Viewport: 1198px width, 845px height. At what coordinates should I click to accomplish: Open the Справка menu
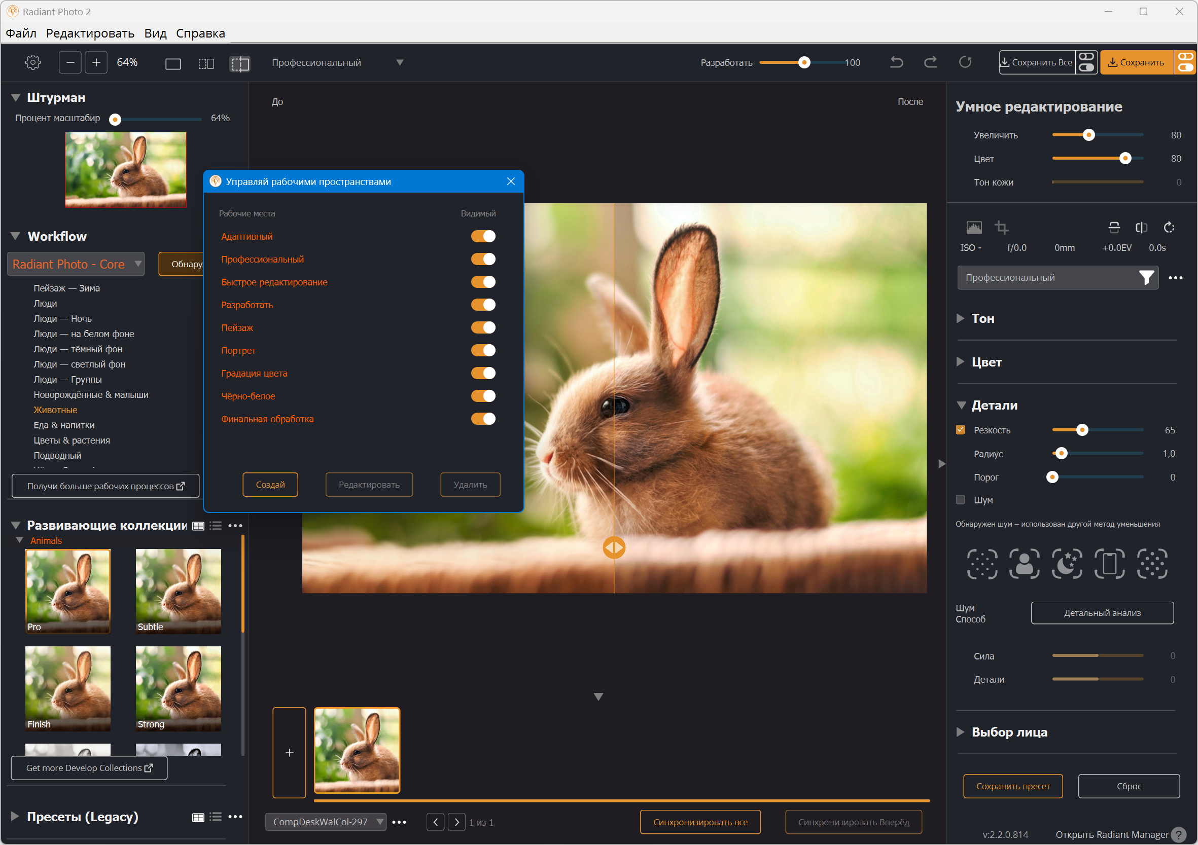[x=200, y=33]
